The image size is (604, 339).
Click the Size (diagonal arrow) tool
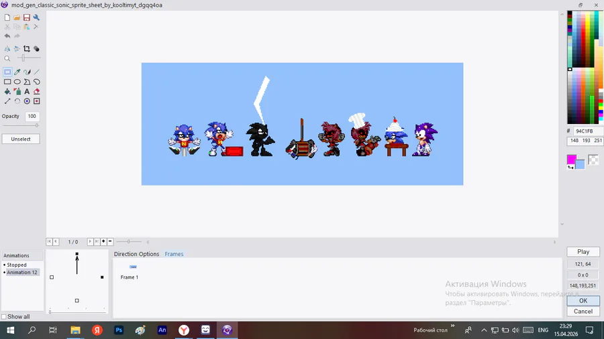click(7, 101)
